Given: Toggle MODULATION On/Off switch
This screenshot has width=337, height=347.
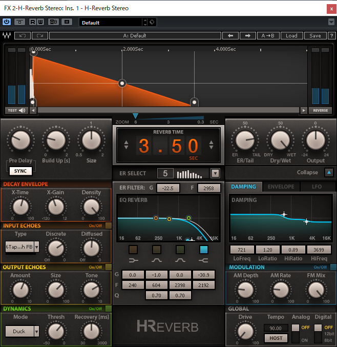Looking at the screenshot, I should (x=333, y=267).
